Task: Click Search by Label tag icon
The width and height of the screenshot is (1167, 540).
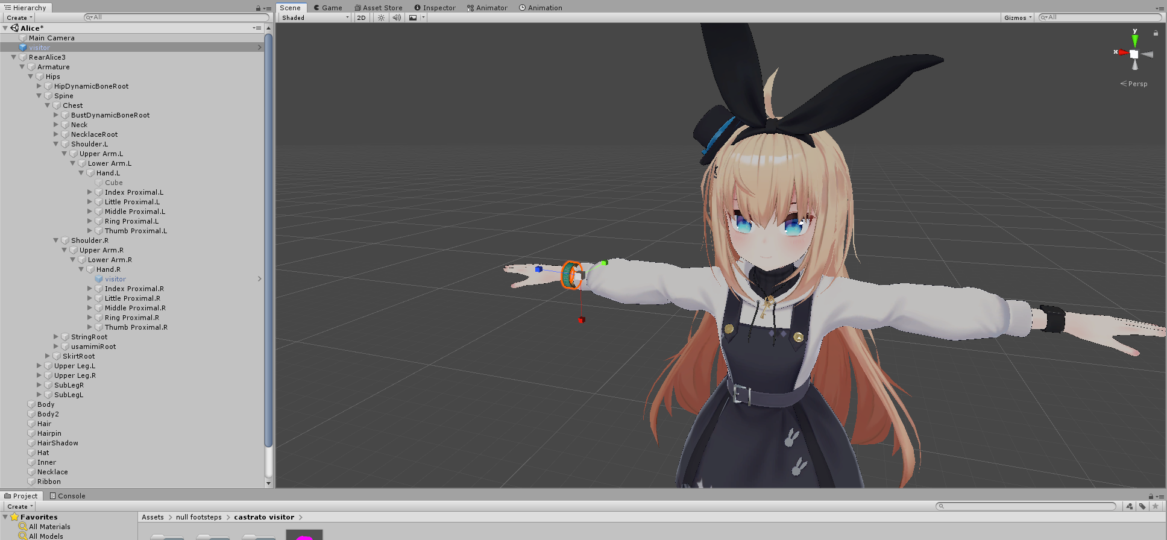Action: pyautogui.click(x=1142, y=506)
